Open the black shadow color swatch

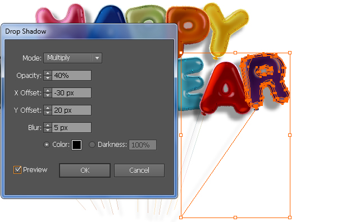pyautogui.click(x=76, y=145)
